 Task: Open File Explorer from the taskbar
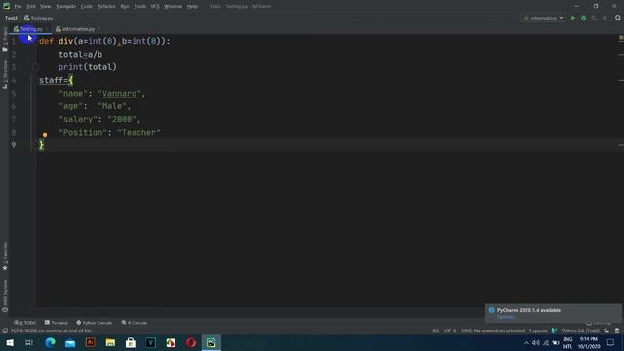coord(110,342)
